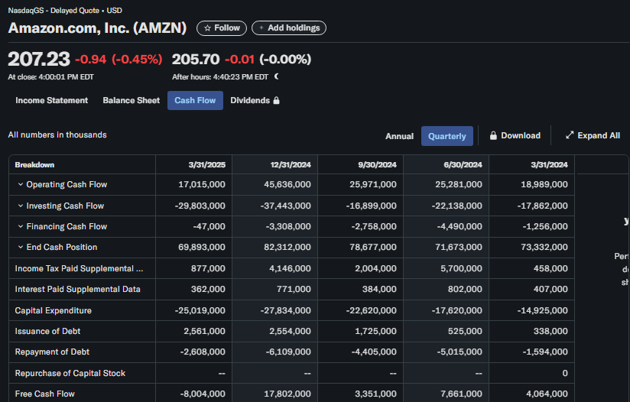Click the lock icon beside Dividends
Screen dimensions: 630x402
[x=277, y=100]
